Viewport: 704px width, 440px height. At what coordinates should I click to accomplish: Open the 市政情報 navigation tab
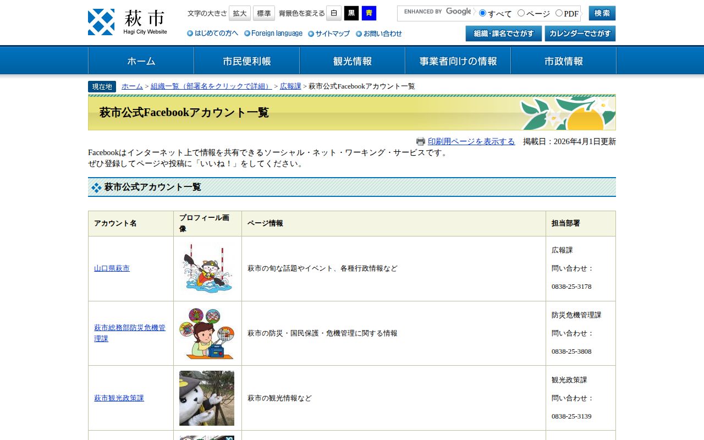[563, 61]
